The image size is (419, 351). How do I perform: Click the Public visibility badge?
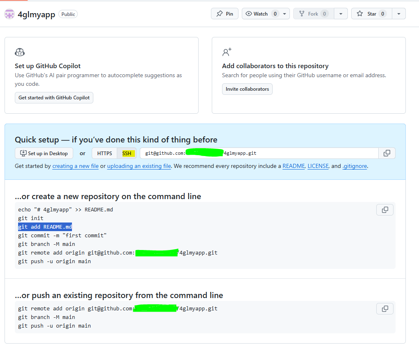(x=68, y=14)
